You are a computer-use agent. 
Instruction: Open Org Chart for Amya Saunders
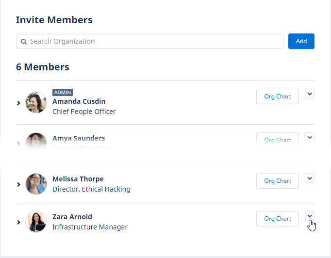click(278, 140)
